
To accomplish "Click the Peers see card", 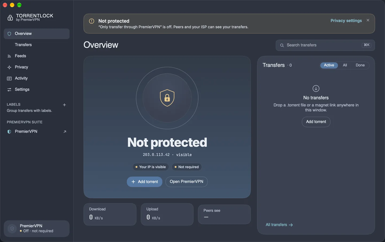I will 224,214.
